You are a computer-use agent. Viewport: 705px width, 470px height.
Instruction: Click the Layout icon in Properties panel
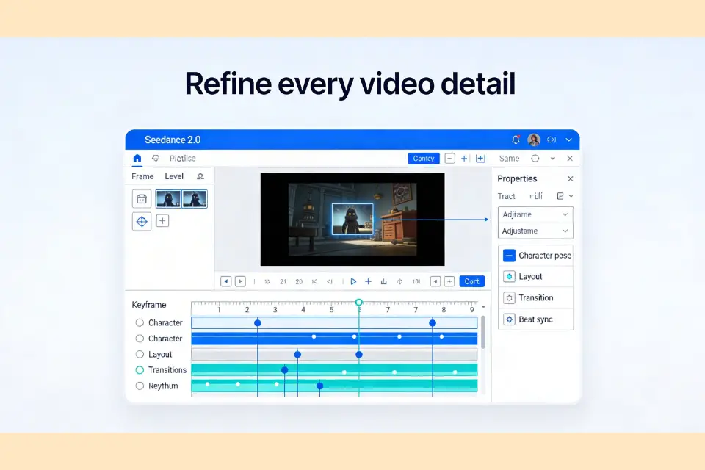509,277
